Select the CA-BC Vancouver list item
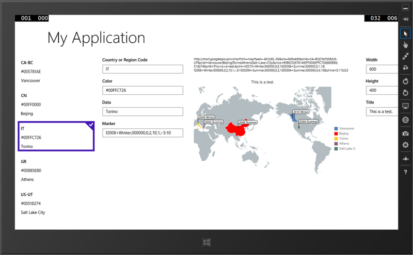Image resolution: width=413 pixels, height=255 pixels. pos(56,72)
